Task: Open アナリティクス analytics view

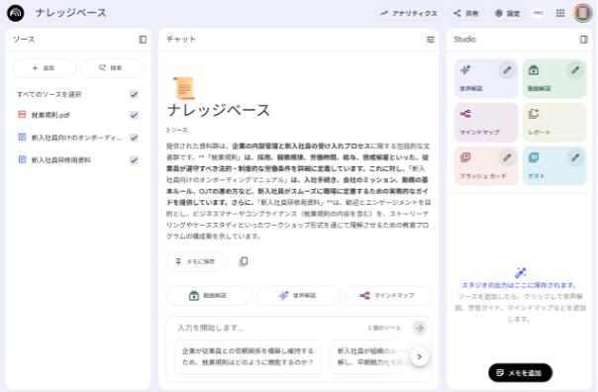Action: [409, 13]
